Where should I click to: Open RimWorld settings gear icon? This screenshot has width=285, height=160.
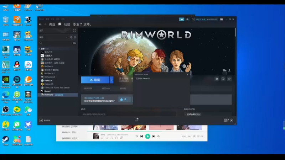[217, 79]
